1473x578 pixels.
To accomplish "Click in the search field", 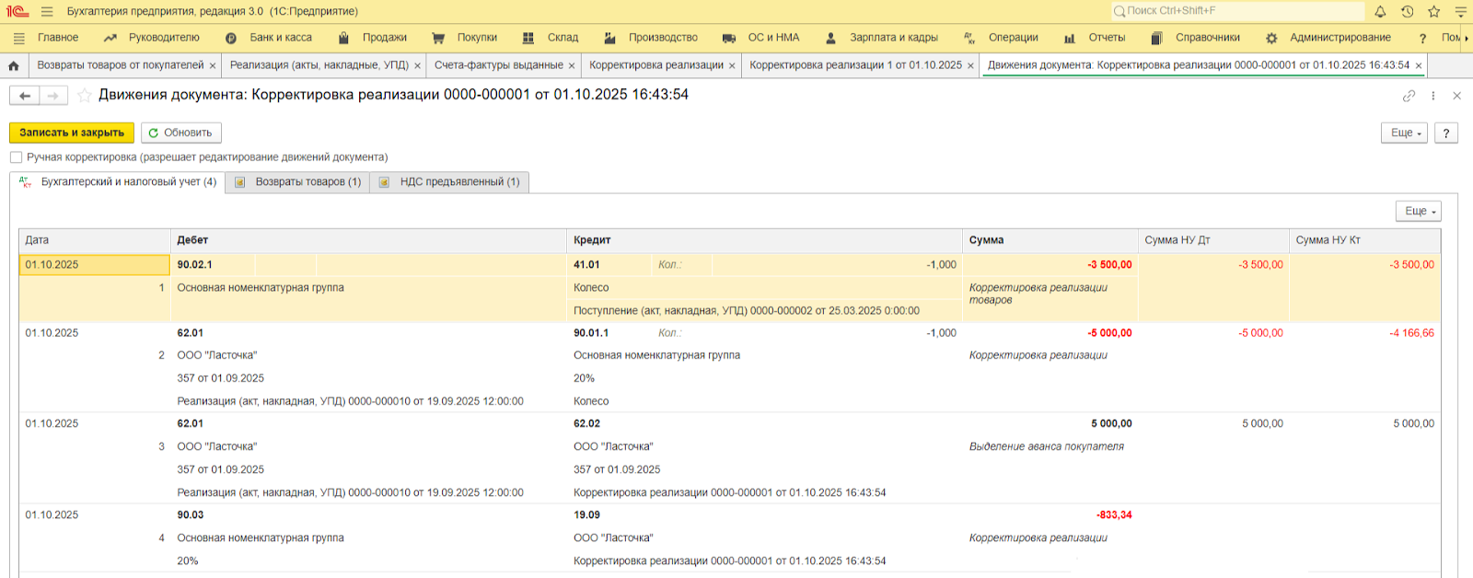I will 1238,11.
